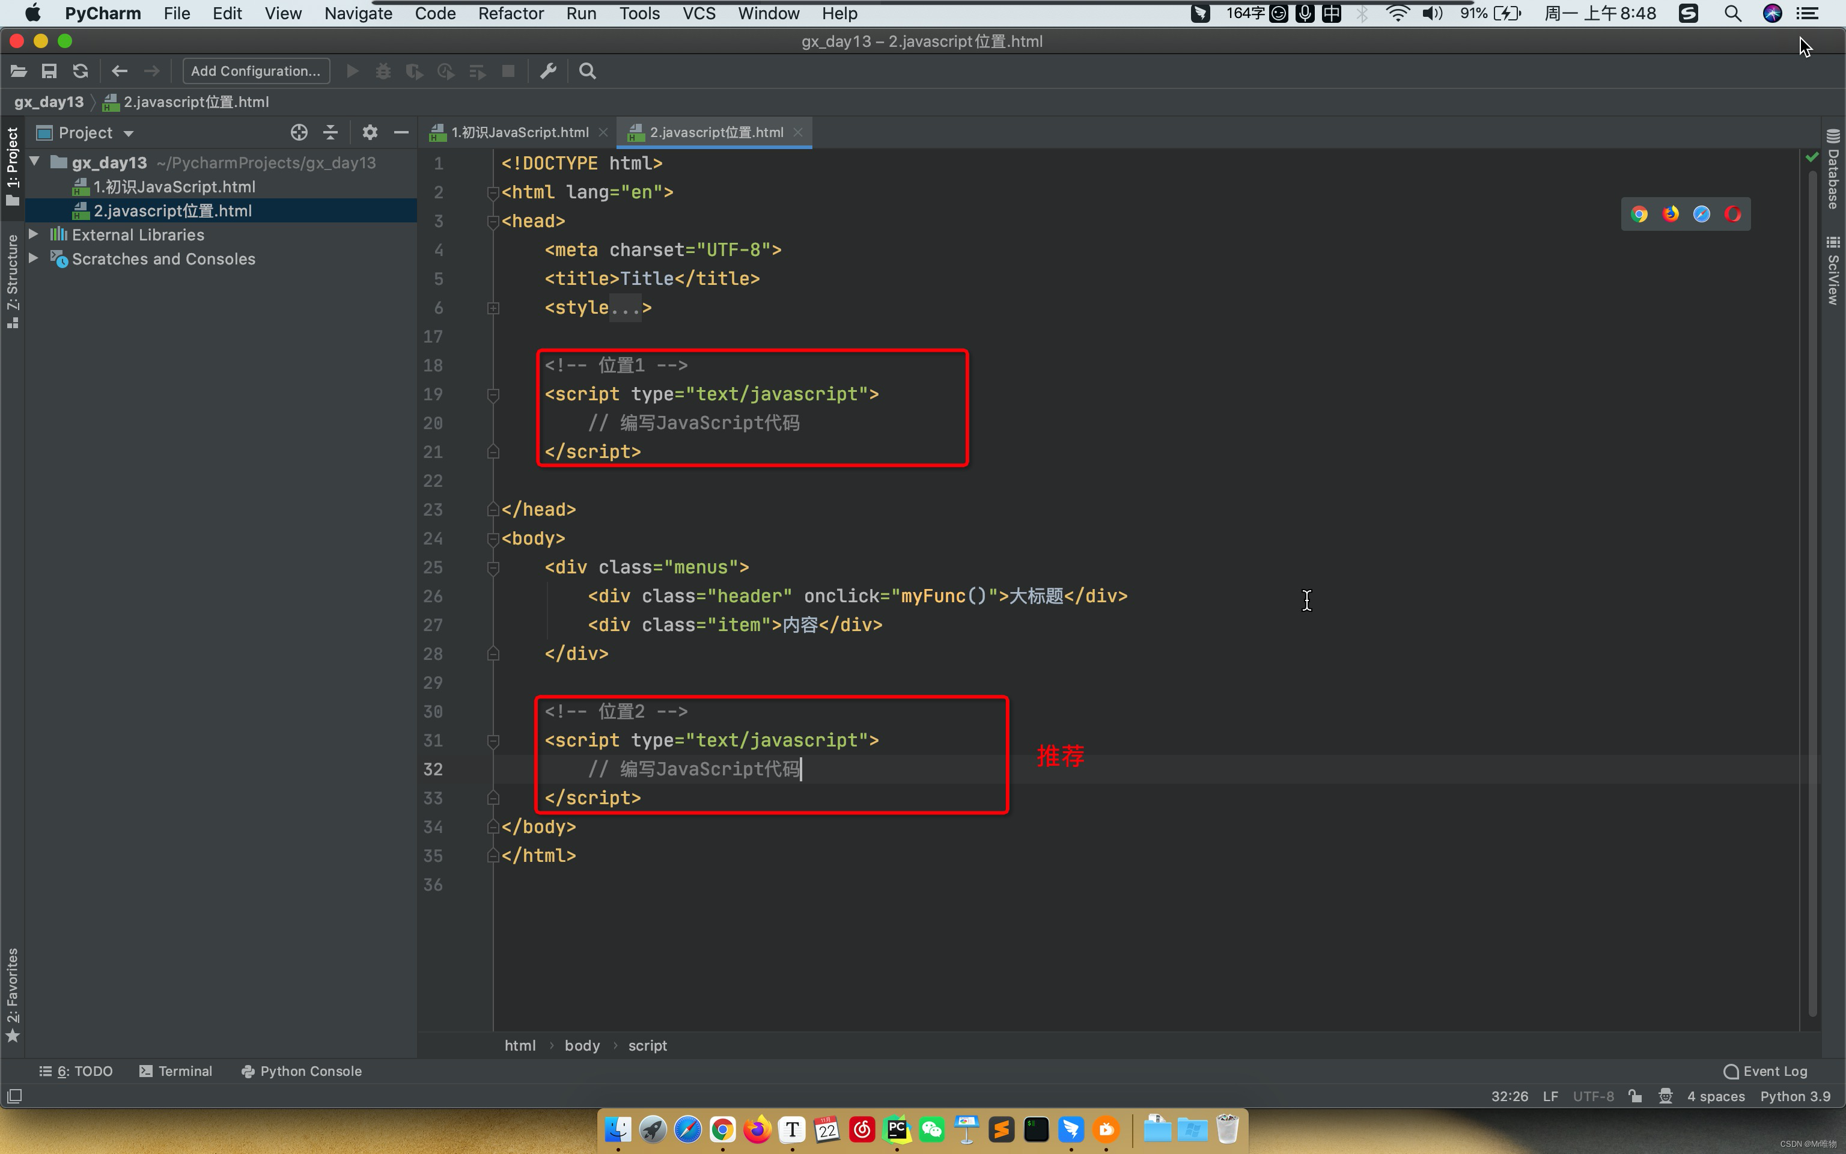Screen dimensions: 1846x1154
Task: Click the Save All toolbar icon
Action: tap(49, 71)
